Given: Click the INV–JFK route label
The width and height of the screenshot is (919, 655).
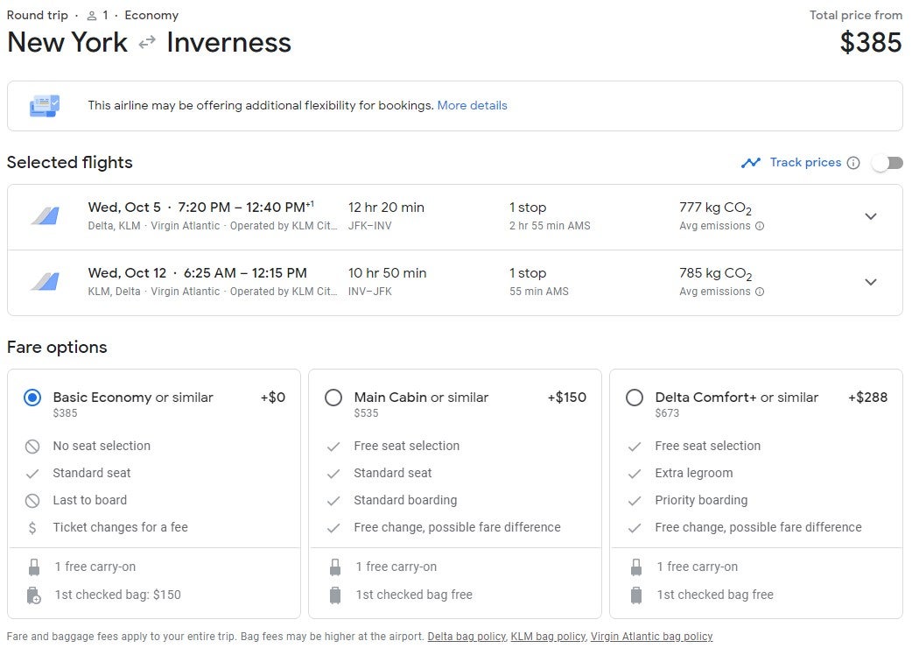Looking at the screenshot, I should click(x=370, y=292).
